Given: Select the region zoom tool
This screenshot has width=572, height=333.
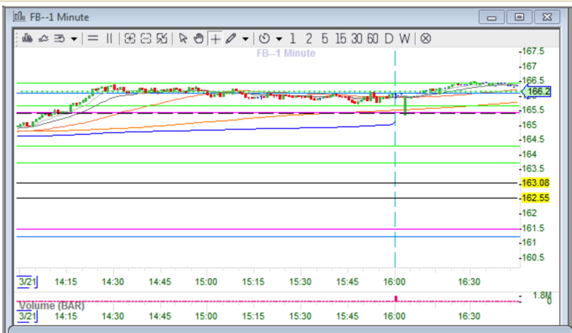Looking at the screenshot, I should pos(162,39).
